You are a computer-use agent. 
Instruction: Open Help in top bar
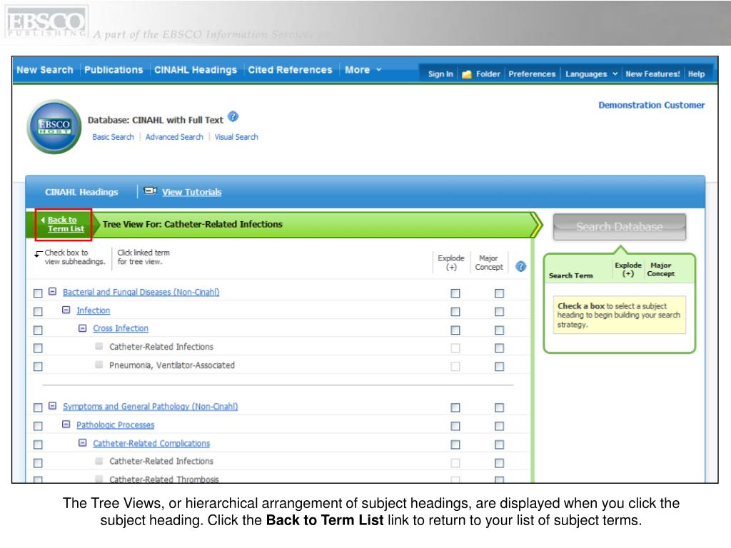pyautogui.click(x=697, y=74)
